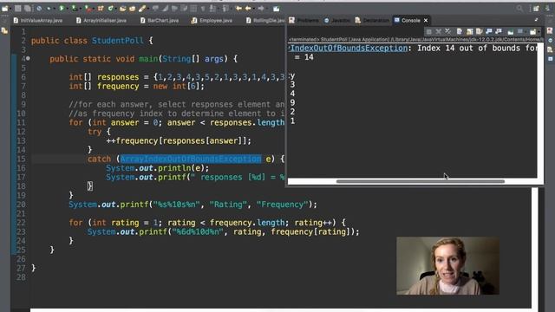Viewport: 555px width, 312px height.
Task: Click the Display Selected Console icon
Action: pos(520,32)
